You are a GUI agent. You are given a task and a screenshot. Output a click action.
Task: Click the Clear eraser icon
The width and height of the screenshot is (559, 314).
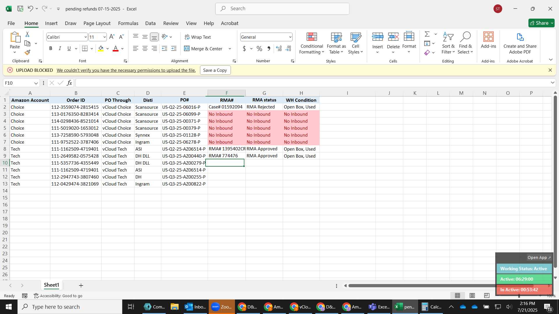pyautogui.click(x=427, y=53)
